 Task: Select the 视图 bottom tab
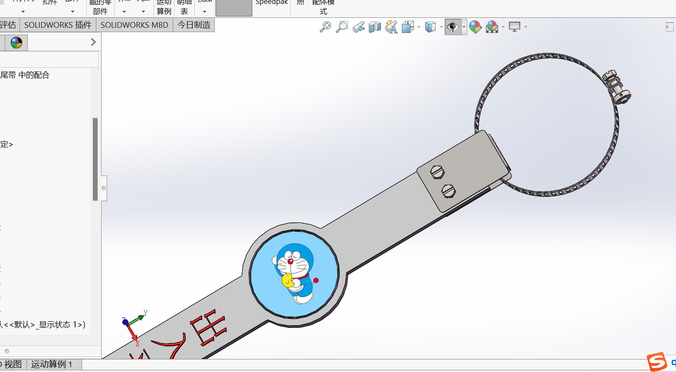click(x=13, y=364)
